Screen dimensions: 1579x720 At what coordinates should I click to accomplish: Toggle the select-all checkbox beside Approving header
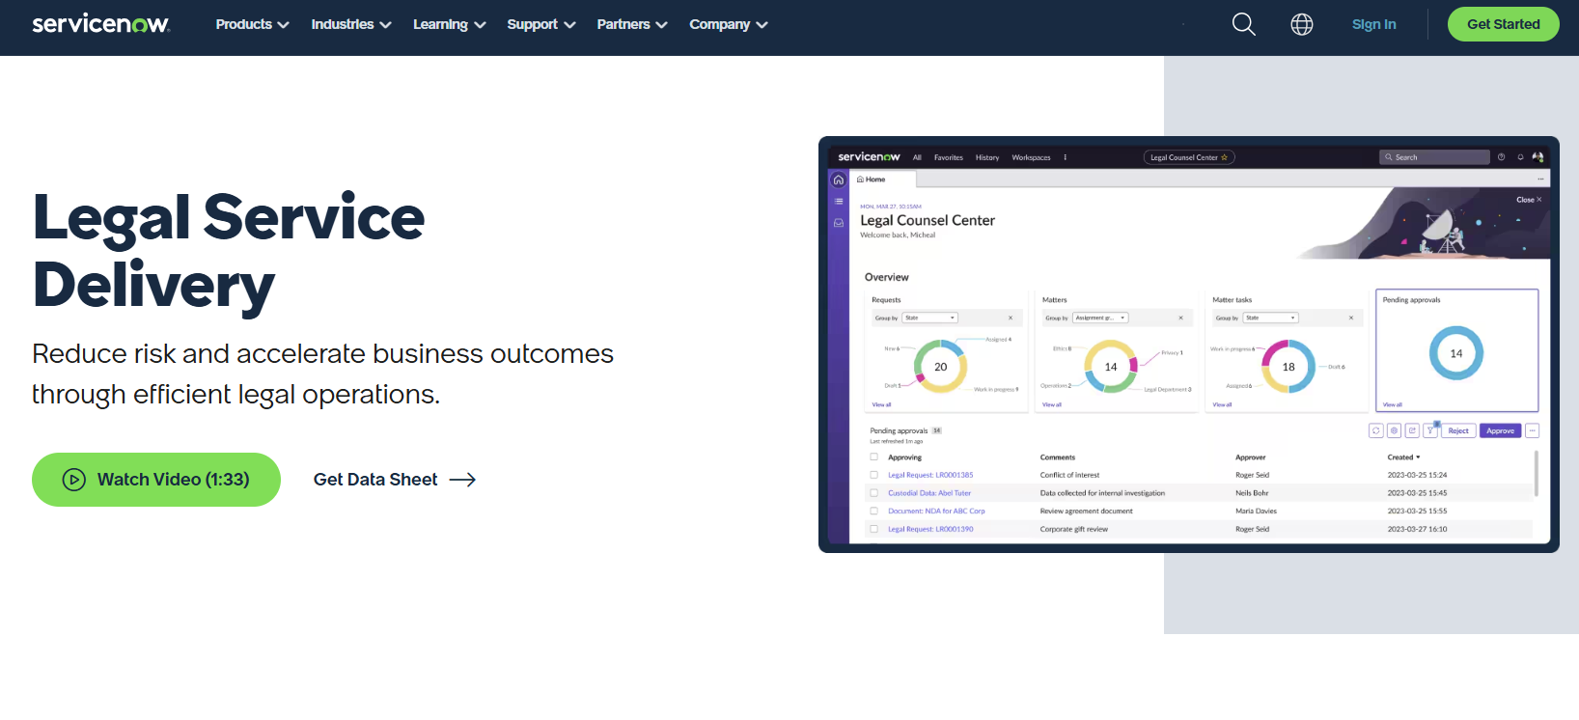point(874,457)
